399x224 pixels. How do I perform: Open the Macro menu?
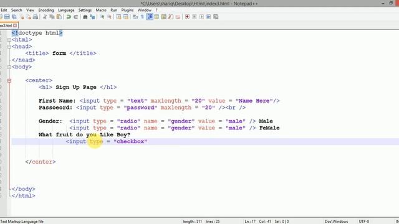click(101, 10)
